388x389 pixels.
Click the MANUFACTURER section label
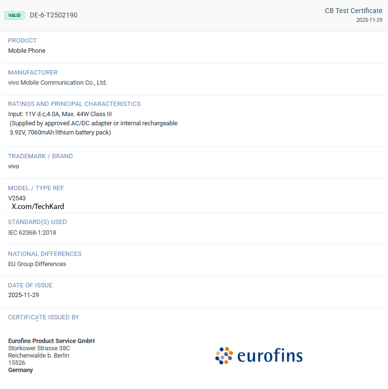(x=33, y=73)
